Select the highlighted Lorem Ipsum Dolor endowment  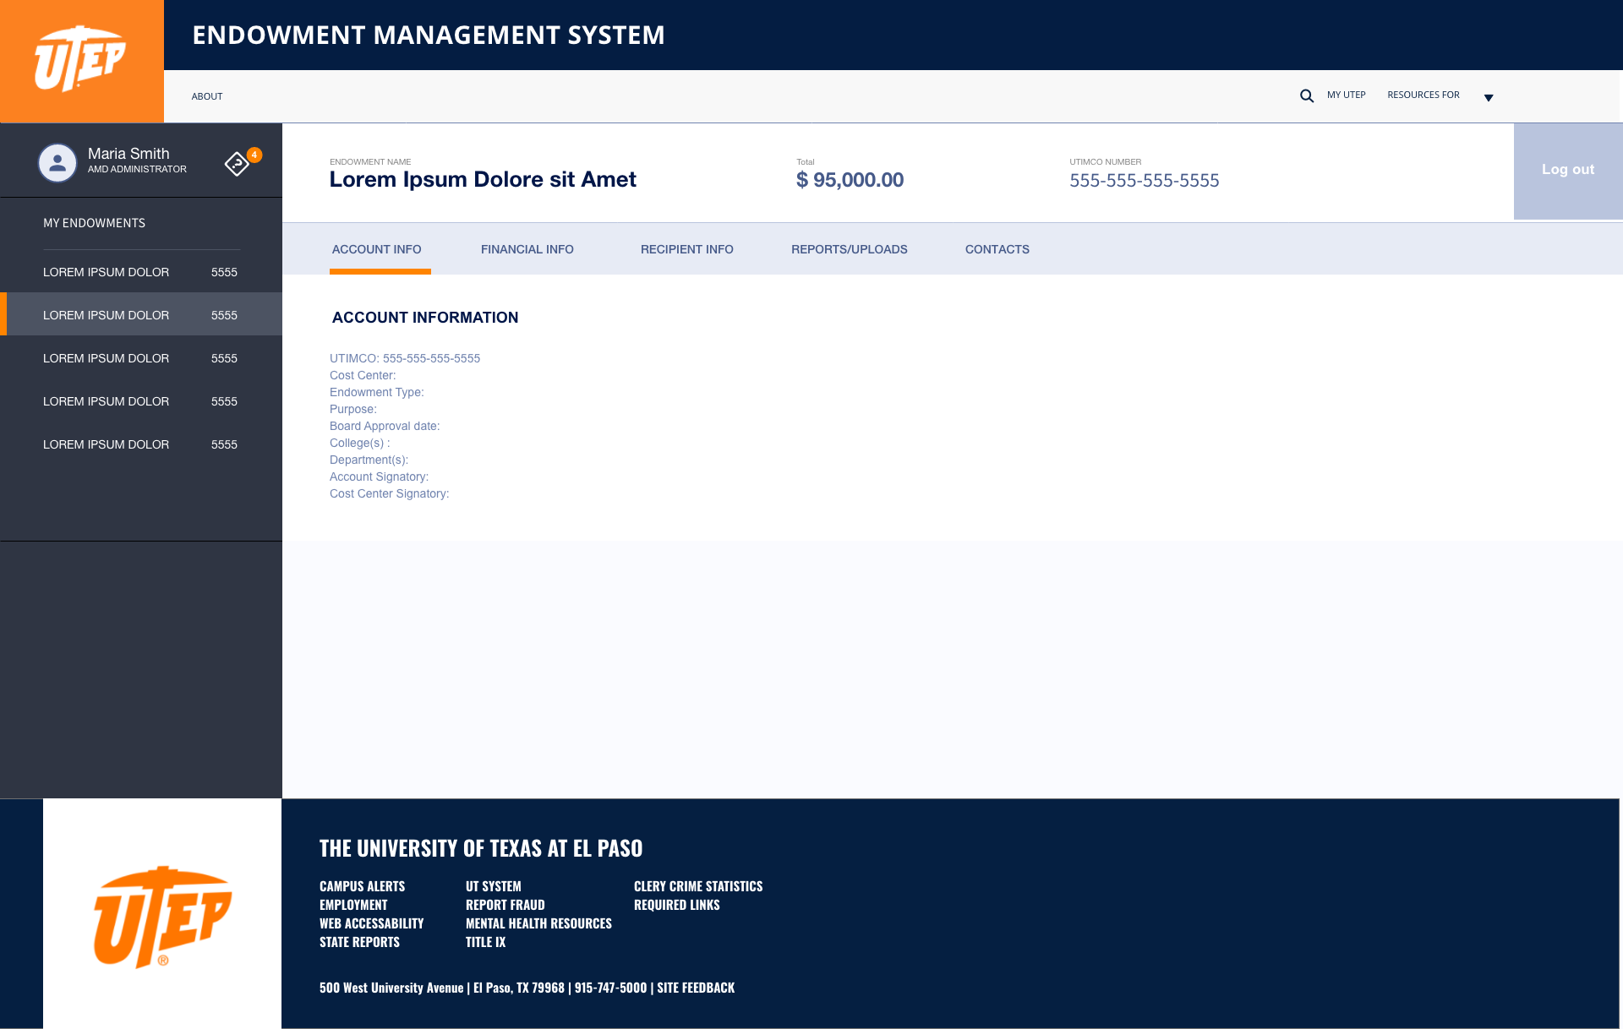(141, 315)
